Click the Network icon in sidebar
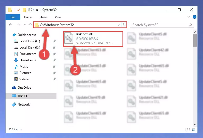203x138 pixels. (14, 104)
